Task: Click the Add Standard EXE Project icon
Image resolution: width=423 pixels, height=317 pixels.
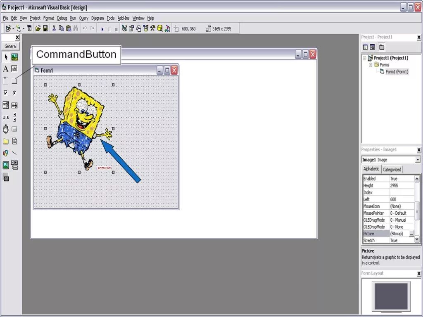Action: tap(8, 28)
